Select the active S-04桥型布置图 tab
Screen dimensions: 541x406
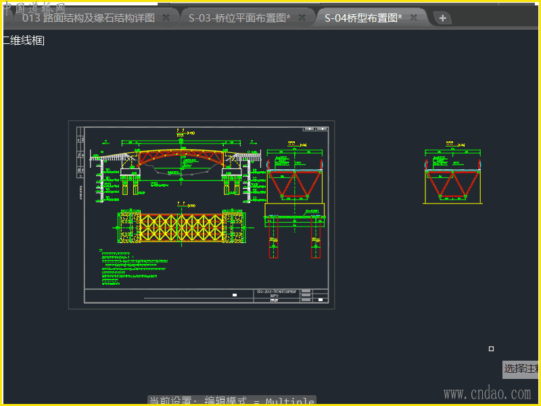[x=363, y=18]
